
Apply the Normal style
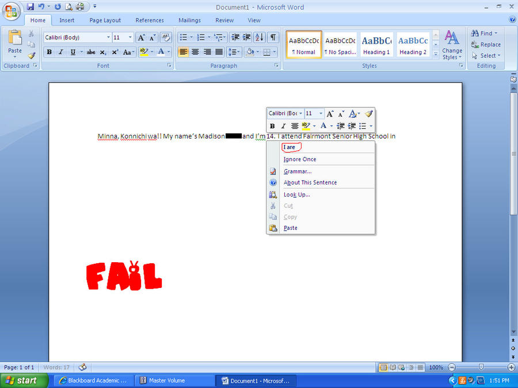(x=303, y=45)
